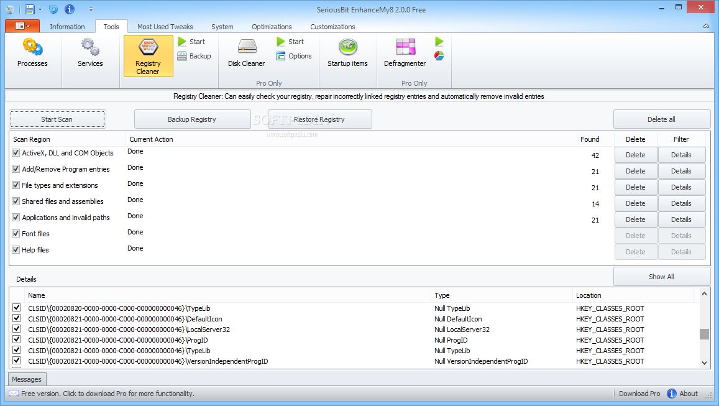Delete ActiveX, DLL and COM Objects results
The image size is (719, 406).
pyautogui.click(x=636, y=155)
